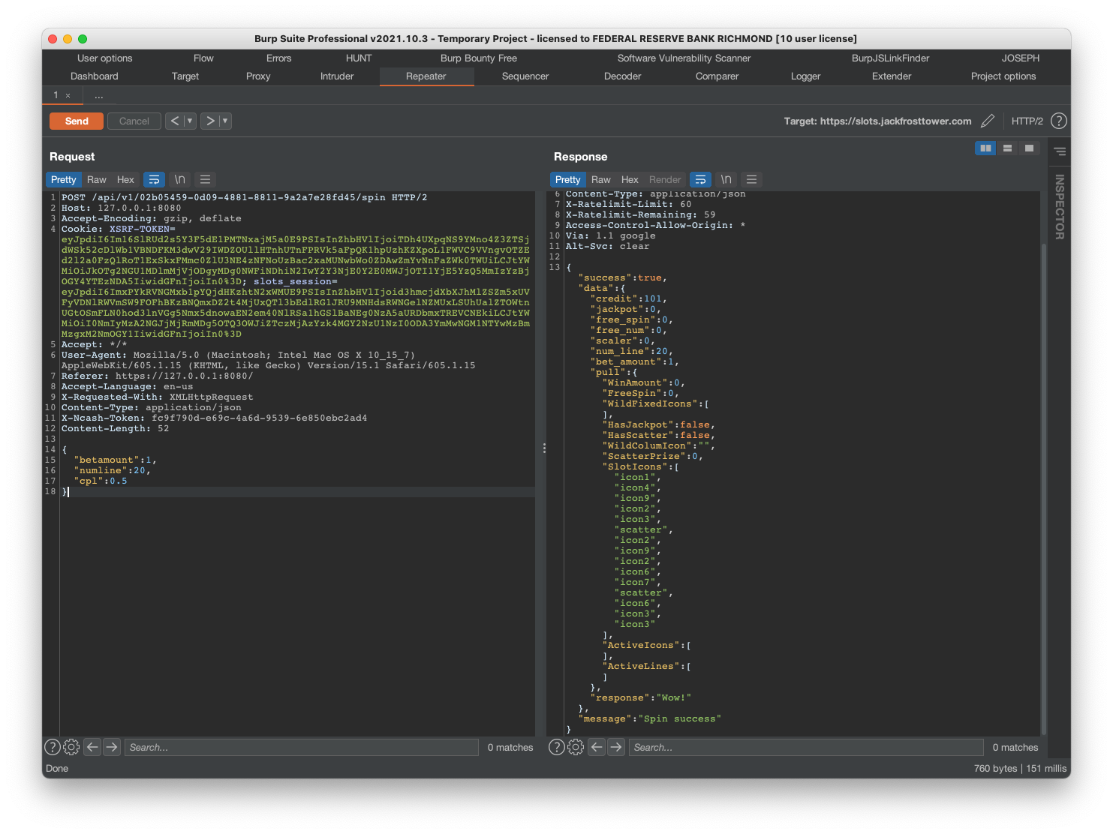Open the HUNT extension tab
This screenshot has width=1113, height=834.
click(x=359, y=58)
